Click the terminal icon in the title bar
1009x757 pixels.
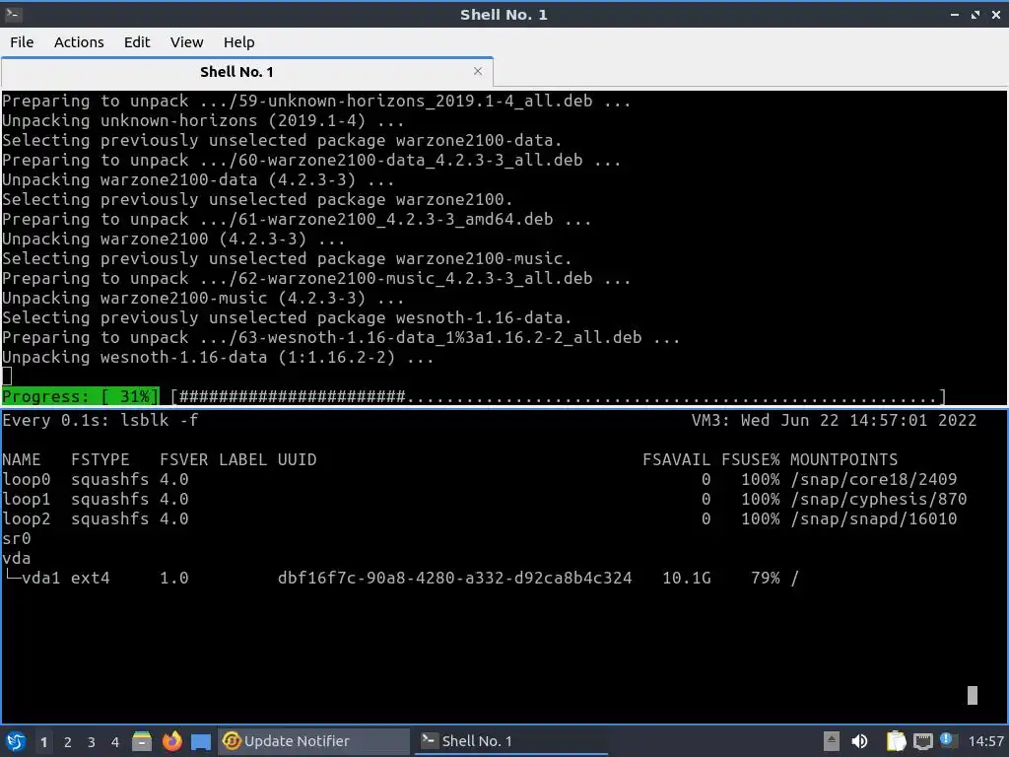coord(13,14)
